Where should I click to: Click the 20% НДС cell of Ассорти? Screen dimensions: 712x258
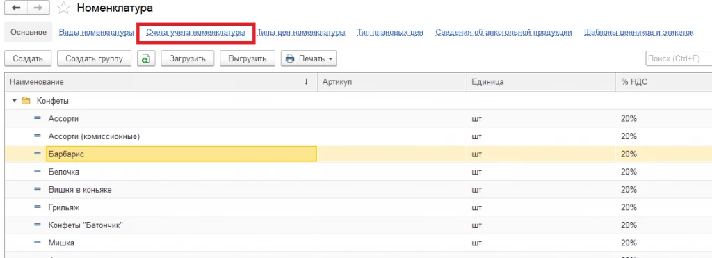click(664, 118)
